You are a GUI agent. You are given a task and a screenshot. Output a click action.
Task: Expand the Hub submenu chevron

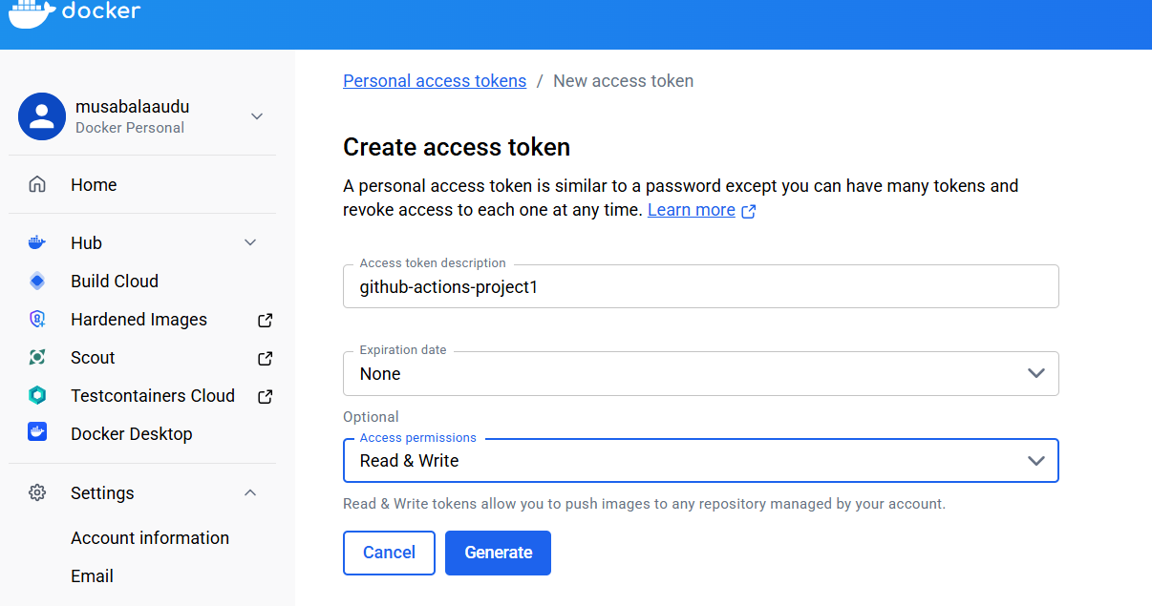250,242
